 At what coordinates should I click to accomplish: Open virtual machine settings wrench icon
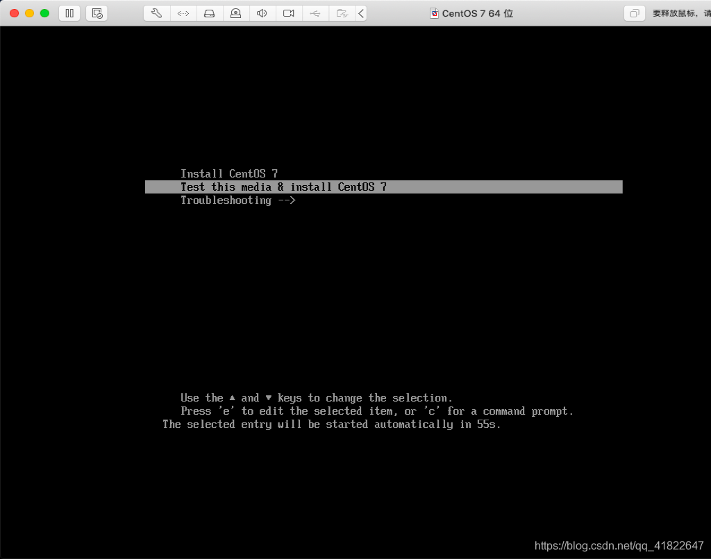(156, 13)
